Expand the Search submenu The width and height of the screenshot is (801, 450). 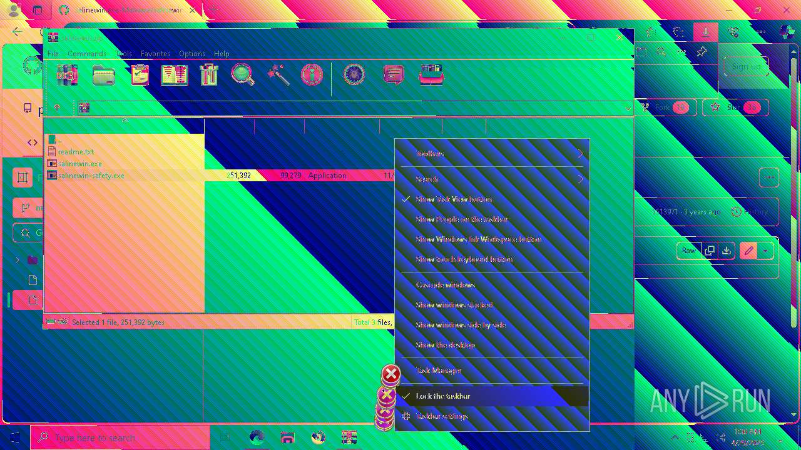coord(492,179)
